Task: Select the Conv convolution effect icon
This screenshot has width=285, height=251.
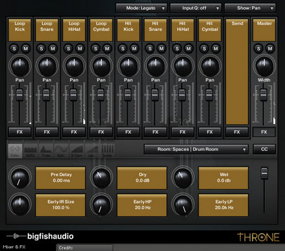Action: coord(15,150)
